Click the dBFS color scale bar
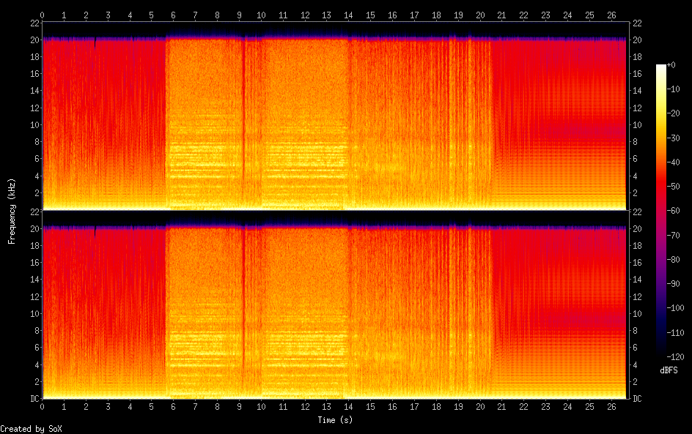This screenshot has height=434, width=692. (661, 213)
